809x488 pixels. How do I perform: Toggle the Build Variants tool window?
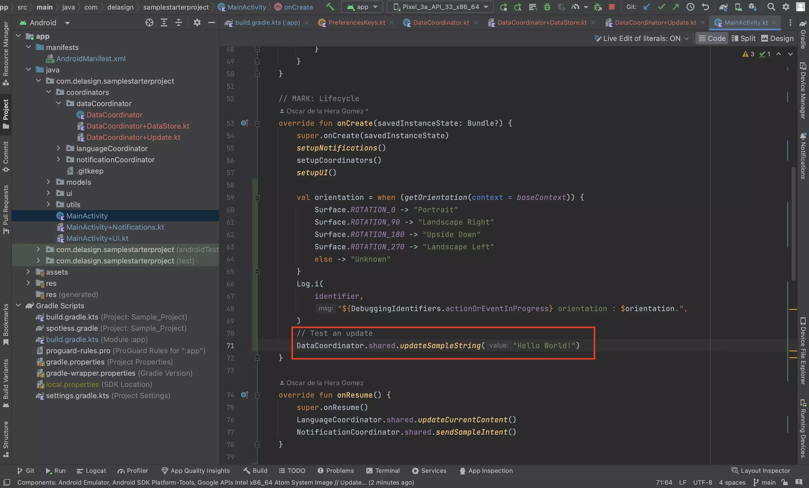(x=6, y=383)
